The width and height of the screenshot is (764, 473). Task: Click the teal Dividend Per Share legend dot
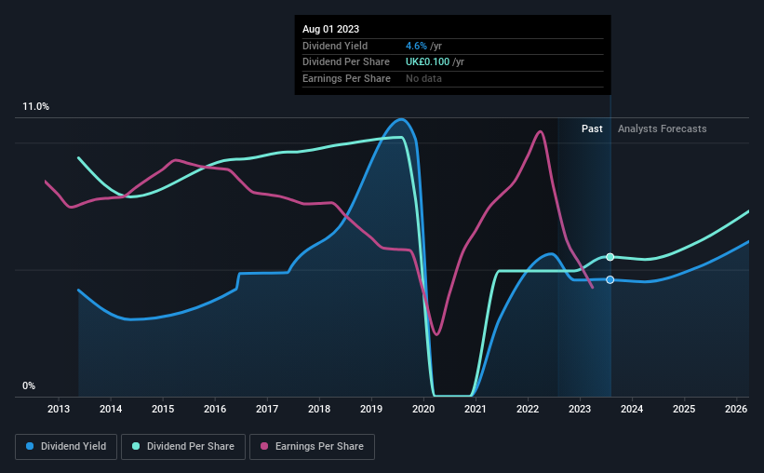pyautogui.click(x=136, y=446)
